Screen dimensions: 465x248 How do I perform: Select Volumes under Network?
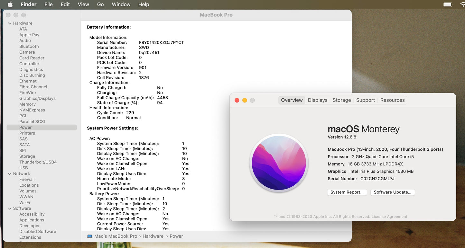click(x=28, y=191)
